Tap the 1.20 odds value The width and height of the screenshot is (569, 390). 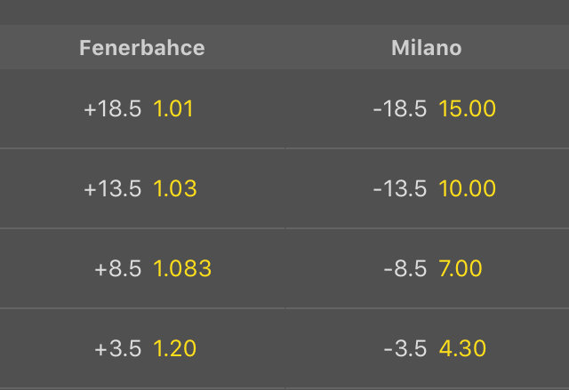(175, 349)
